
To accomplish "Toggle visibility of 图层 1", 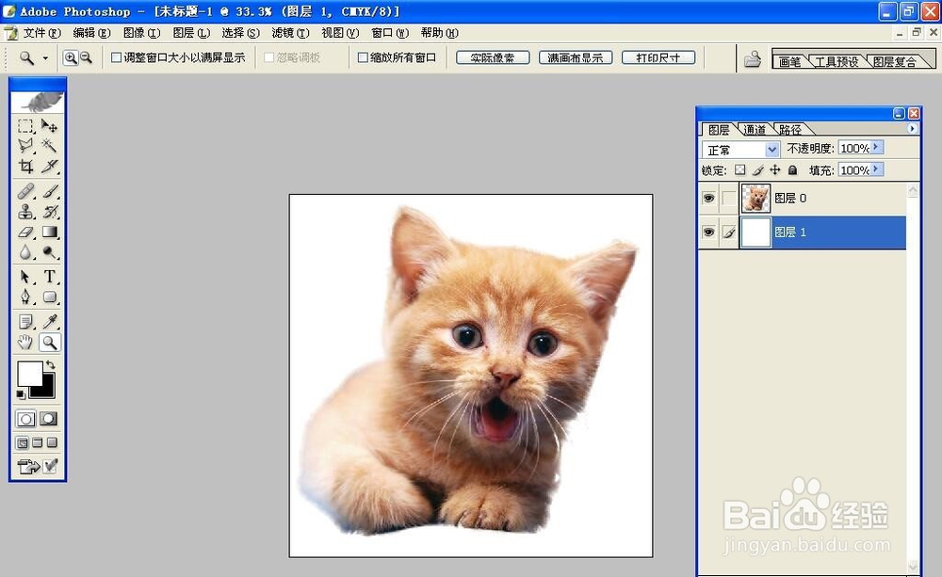I will click(x=709, y=232).
